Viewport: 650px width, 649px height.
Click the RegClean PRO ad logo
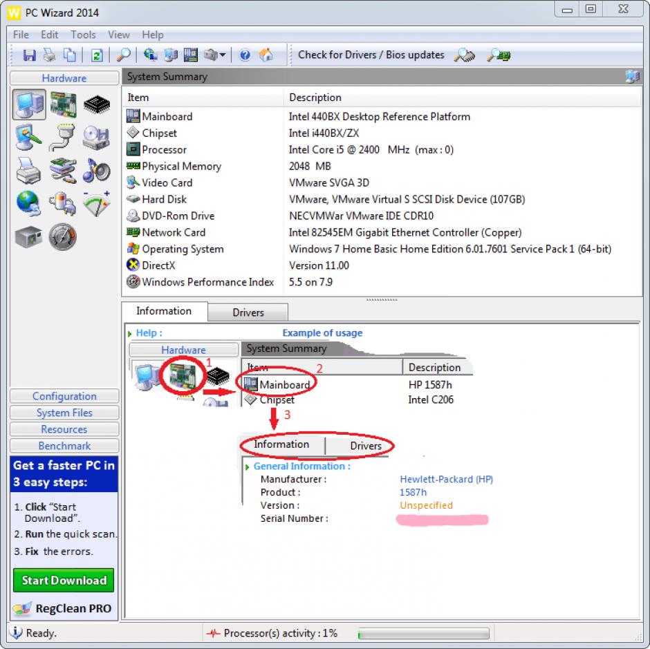(63, 608)
